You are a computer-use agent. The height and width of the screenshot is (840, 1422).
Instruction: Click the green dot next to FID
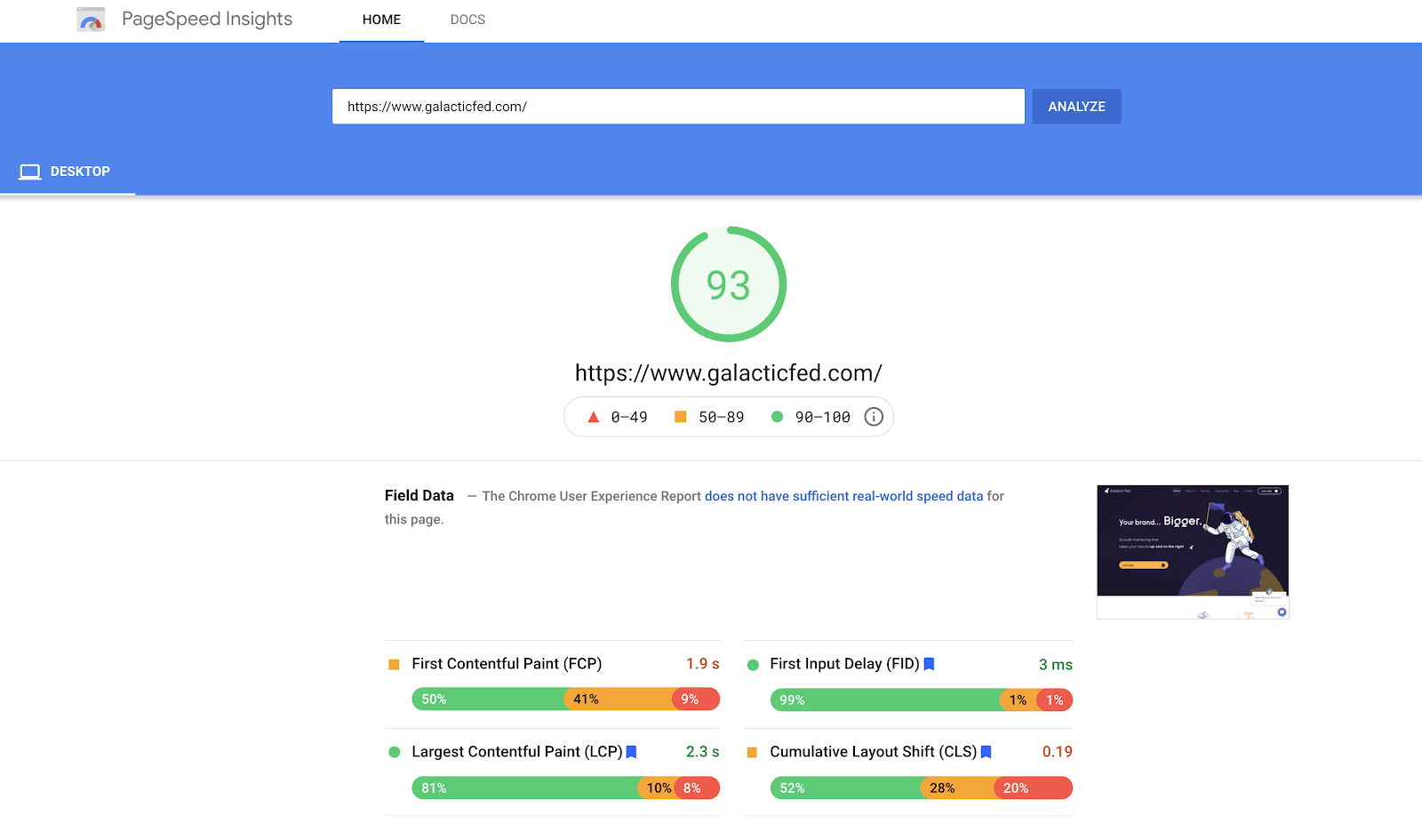tap(753, 665)
